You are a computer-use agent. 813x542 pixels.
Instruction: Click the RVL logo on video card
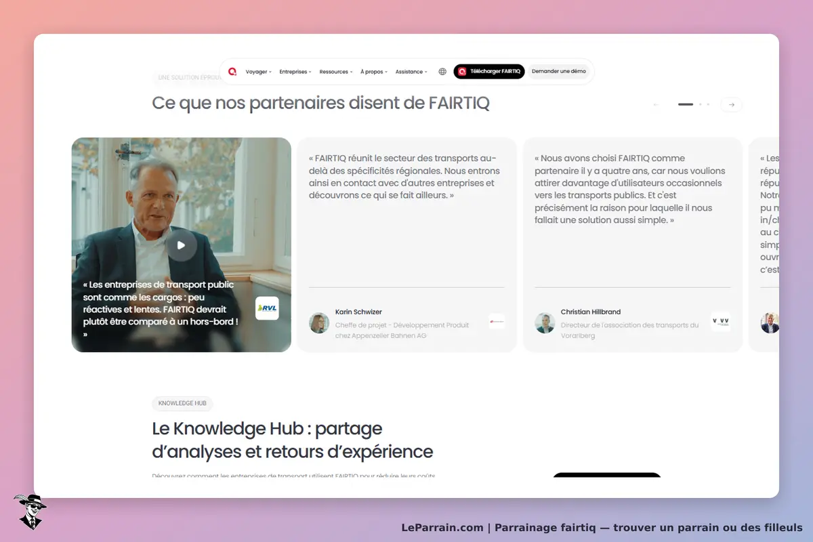pyautogui.click(x=267, y=308)
